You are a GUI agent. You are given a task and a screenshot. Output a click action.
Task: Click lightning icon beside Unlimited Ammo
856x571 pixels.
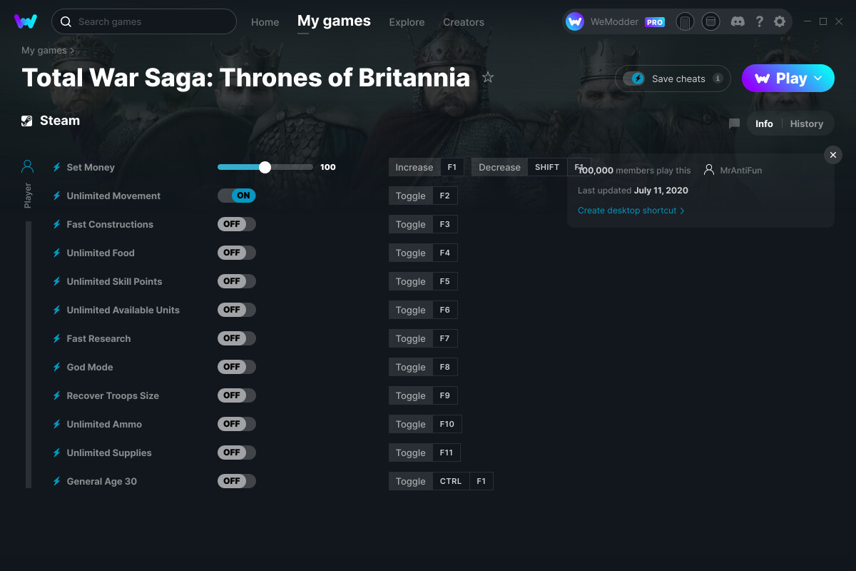pyautogui.click(x=57, y=424)
